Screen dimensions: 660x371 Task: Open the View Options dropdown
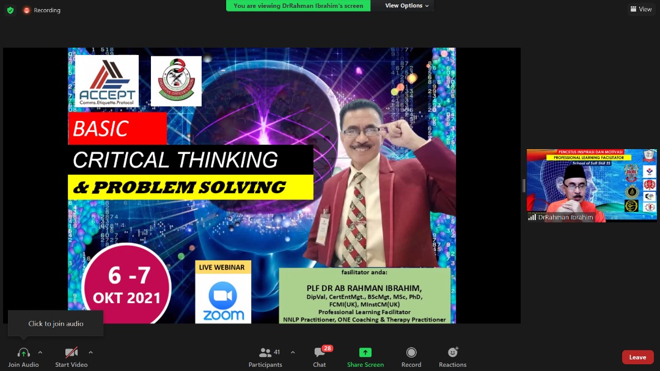(x=407, y=6)
